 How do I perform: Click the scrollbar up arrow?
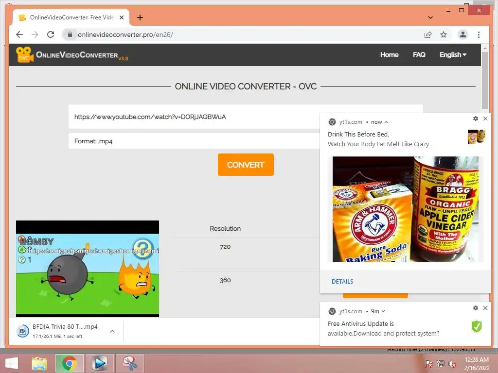[485, 48]
